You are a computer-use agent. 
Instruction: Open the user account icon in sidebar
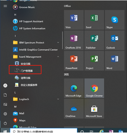(5, 85)
